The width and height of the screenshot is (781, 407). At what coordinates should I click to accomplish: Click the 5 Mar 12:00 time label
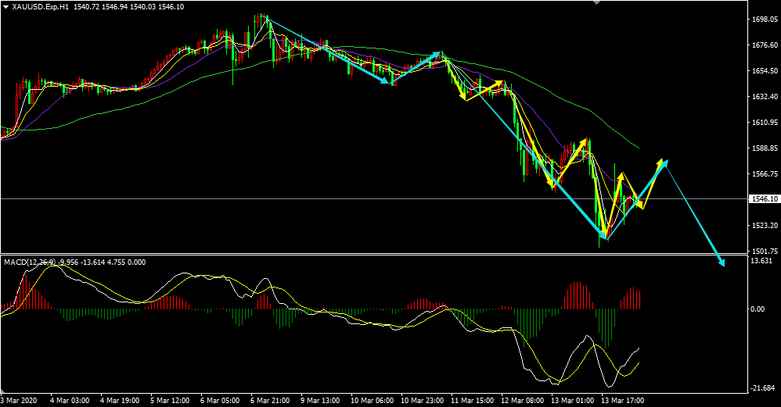pos(170,401)
